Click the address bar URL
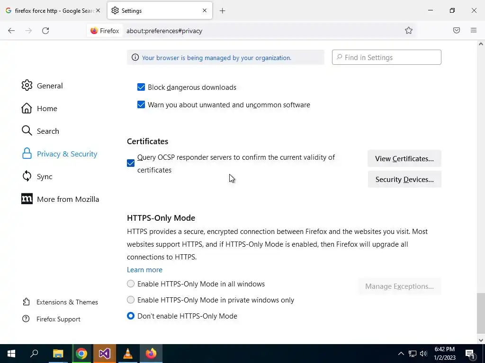 tap(164, 31)
